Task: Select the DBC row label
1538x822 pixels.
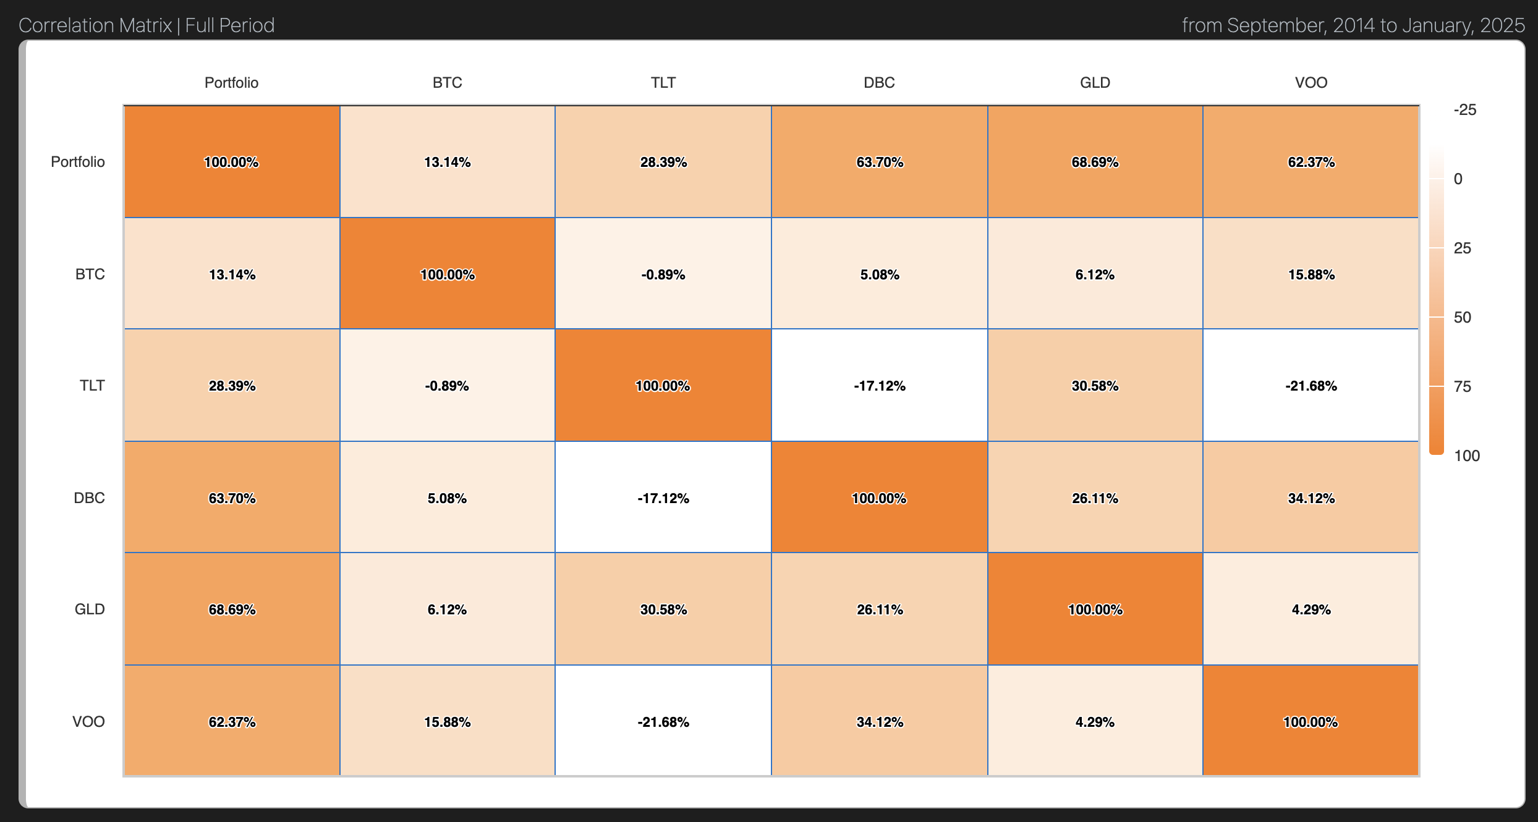Action: (x=89, y=498)
